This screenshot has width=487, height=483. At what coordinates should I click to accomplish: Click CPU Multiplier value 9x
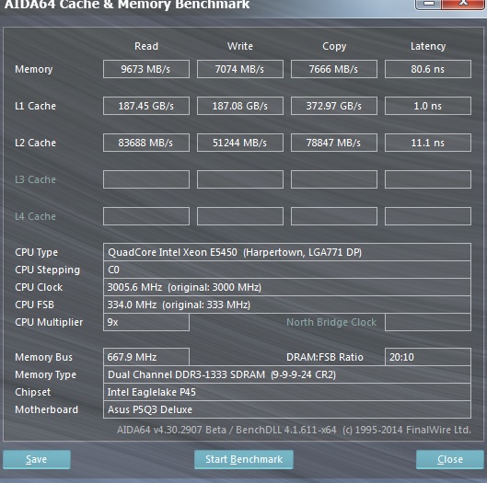click(x=146, y=322)
